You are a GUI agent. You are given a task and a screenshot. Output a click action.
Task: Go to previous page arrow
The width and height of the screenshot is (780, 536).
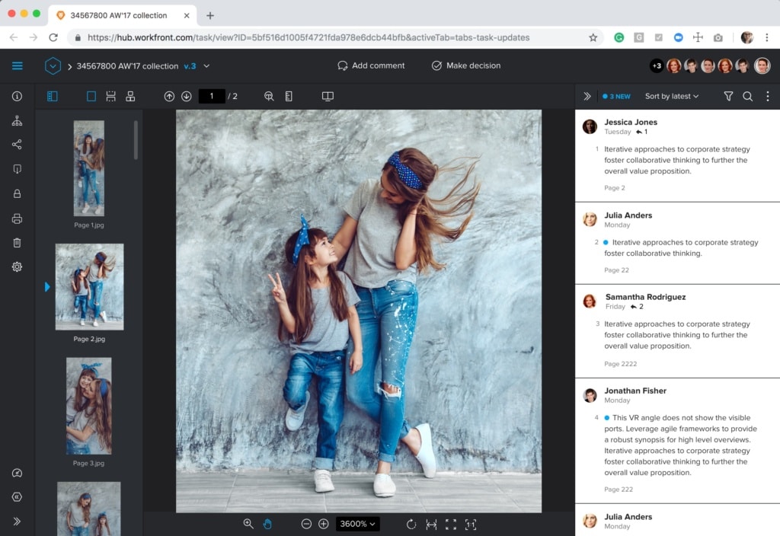pyautogui.click(x=169, y=96)
